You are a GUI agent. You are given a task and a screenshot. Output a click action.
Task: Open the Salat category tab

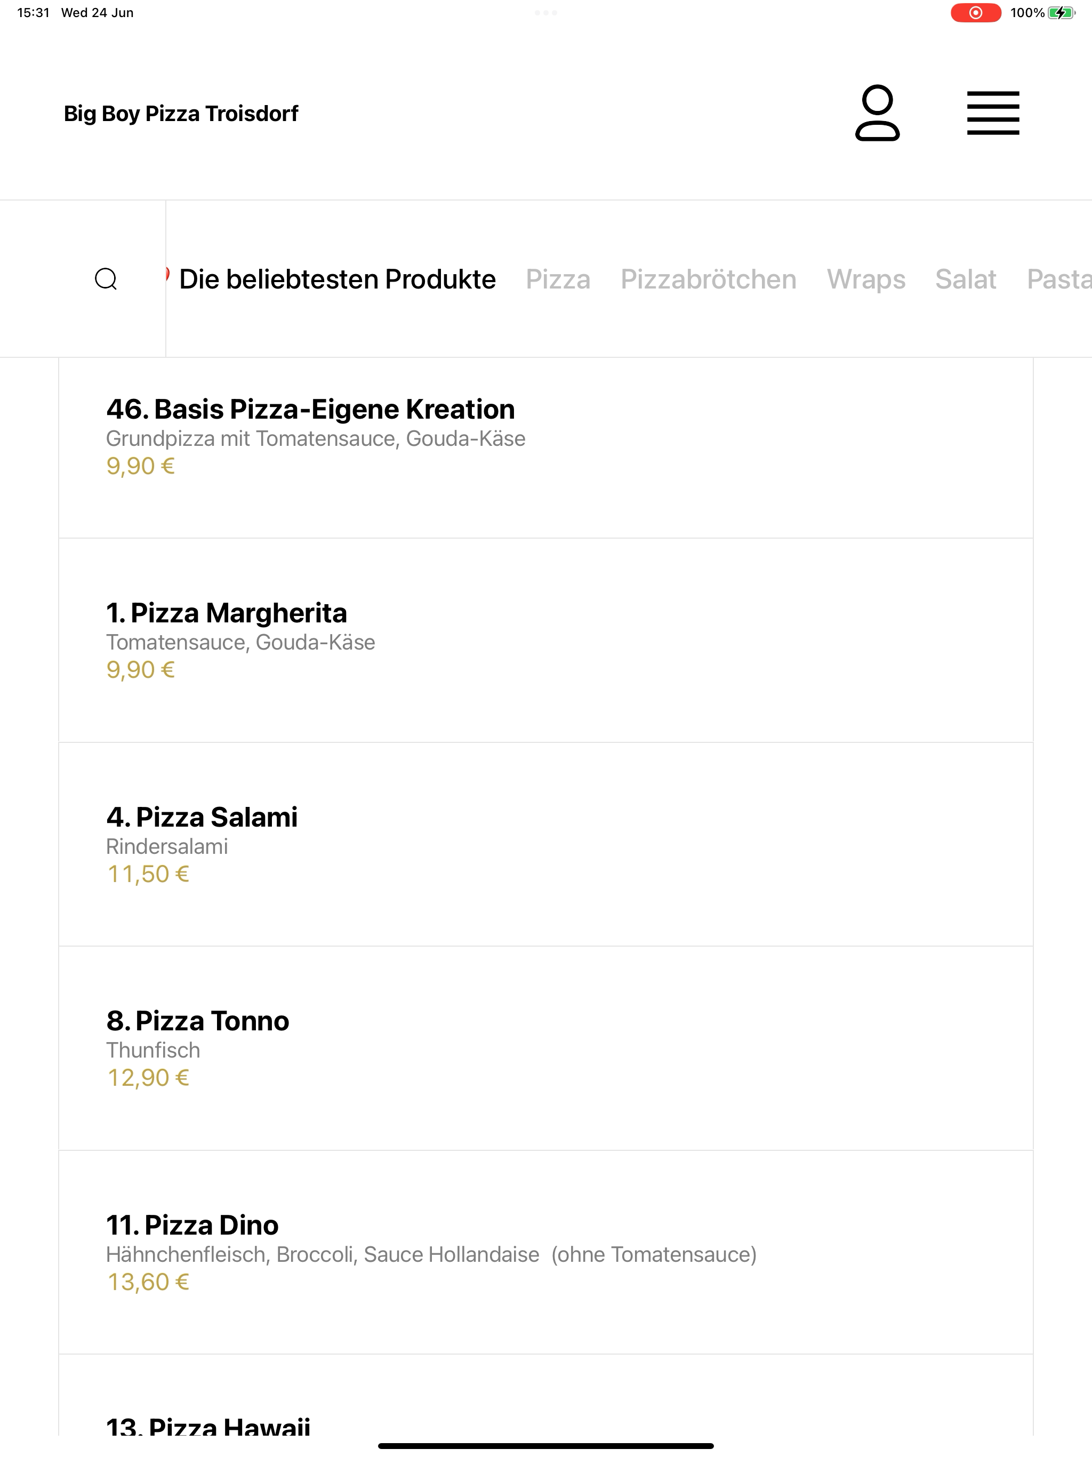click(x=966, y=279)
